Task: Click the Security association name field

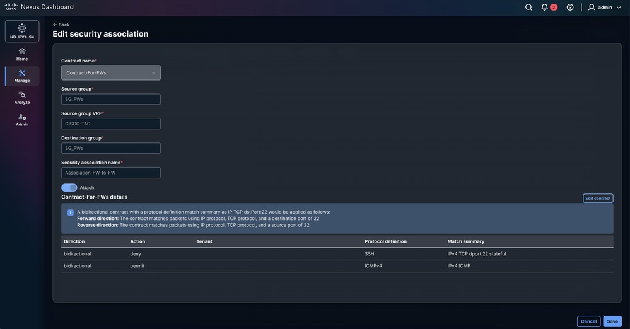Action: point(111,173)
